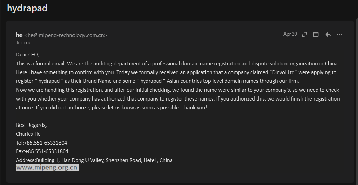Open the three-dot more options menu
Viewport: 358px width, 185px height.
pyautogui.click(x=339, y=35)
